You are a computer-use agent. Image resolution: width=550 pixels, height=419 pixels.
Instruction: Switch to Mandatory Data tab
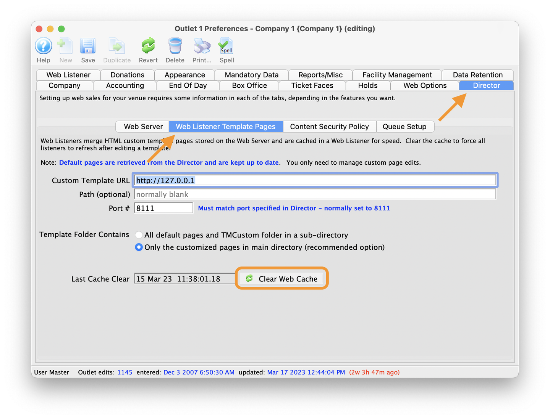pos(252,75)
